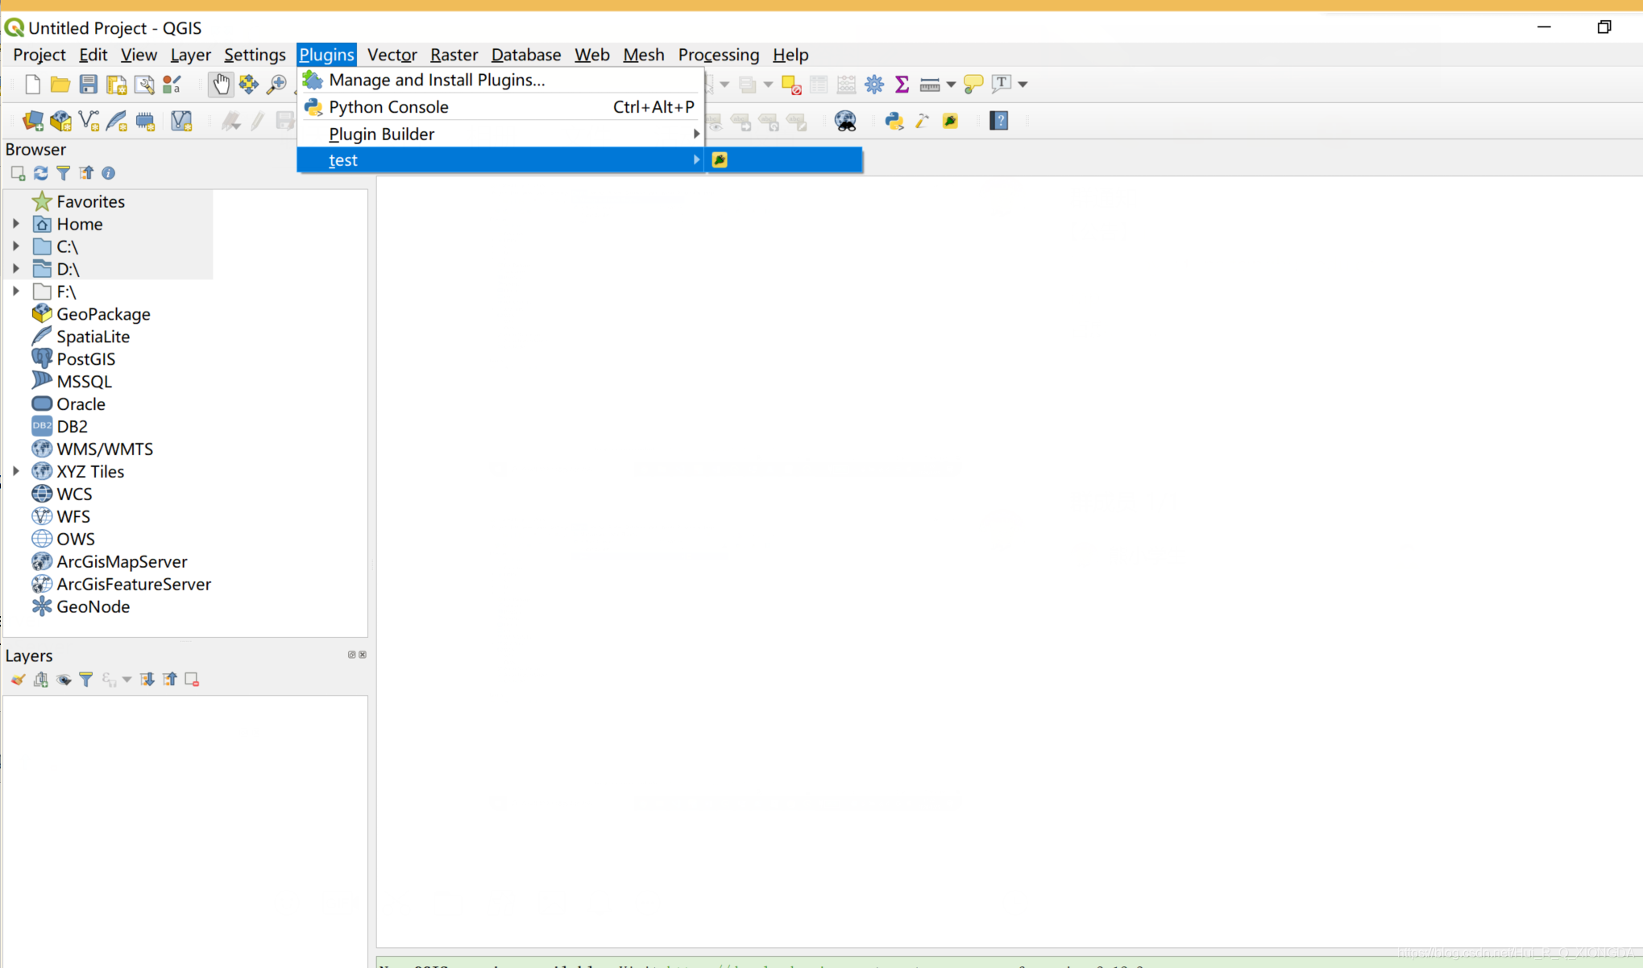This screenshot has width=1643, height=968.
Task: Open Text Annotation dropdown arrow
Action: (1023, 85)
